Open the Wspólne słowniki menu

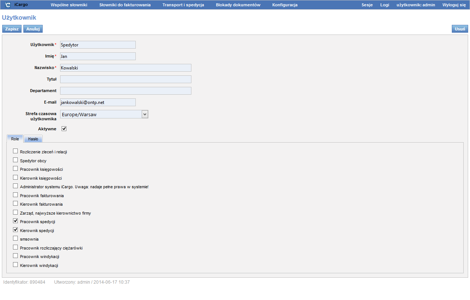(69, 5)
